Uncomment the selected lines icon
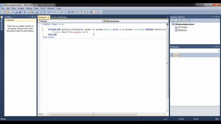The width and height of the screenshot is (221, 124). point(45,12)
